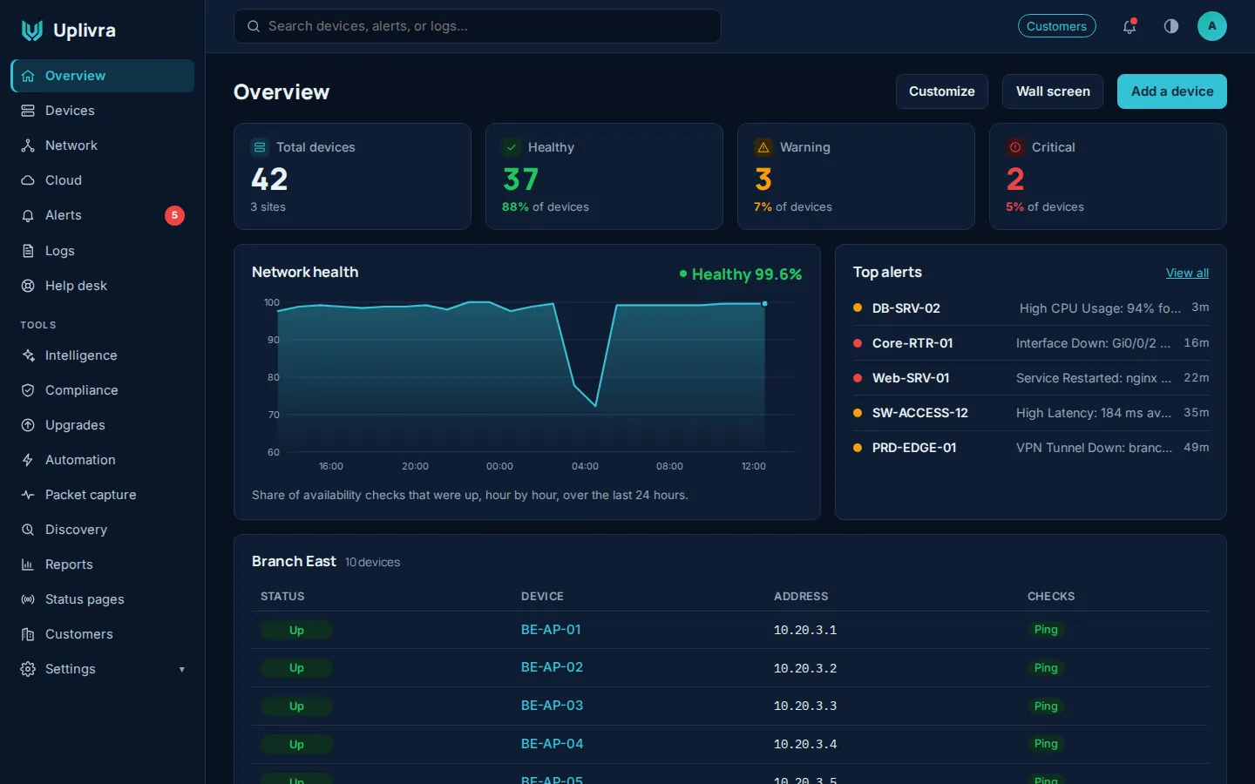Click the Customers building icon in sidebar
The image size is (1255, 784).
click(x=28, y=634)
